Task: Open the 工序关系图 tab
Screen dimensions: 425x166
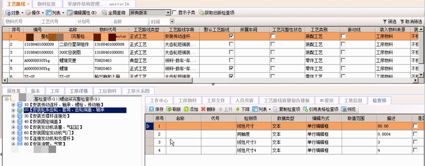Action: [138, 91]
